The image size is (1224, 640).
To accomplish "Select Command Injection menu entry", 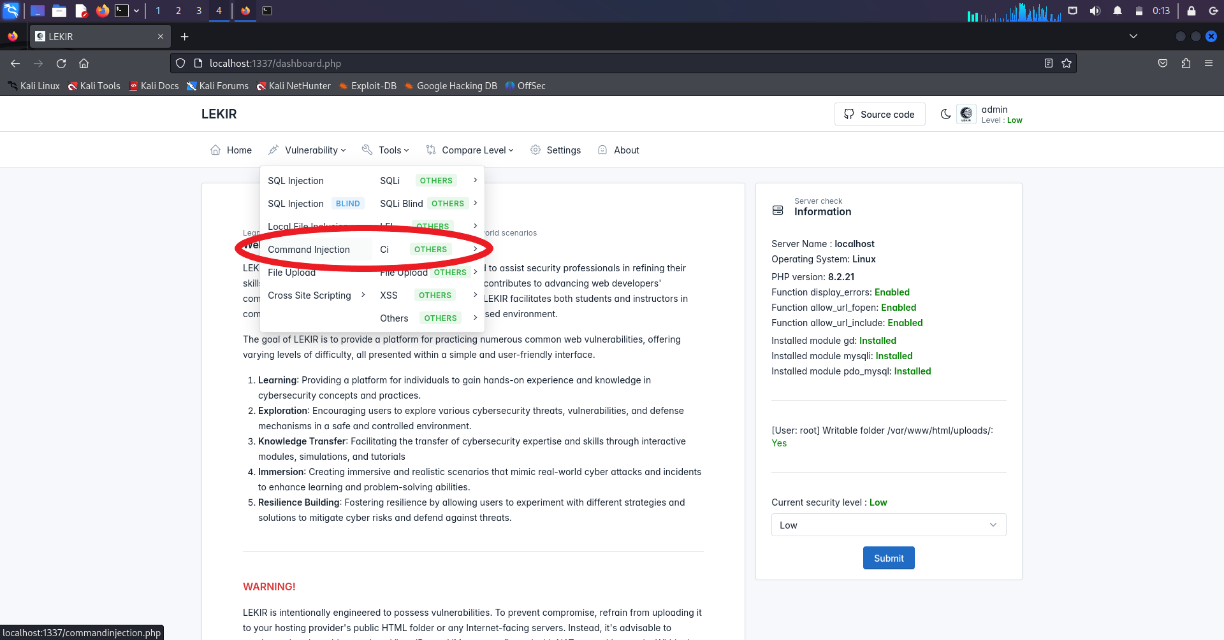I will click(309, 250).
